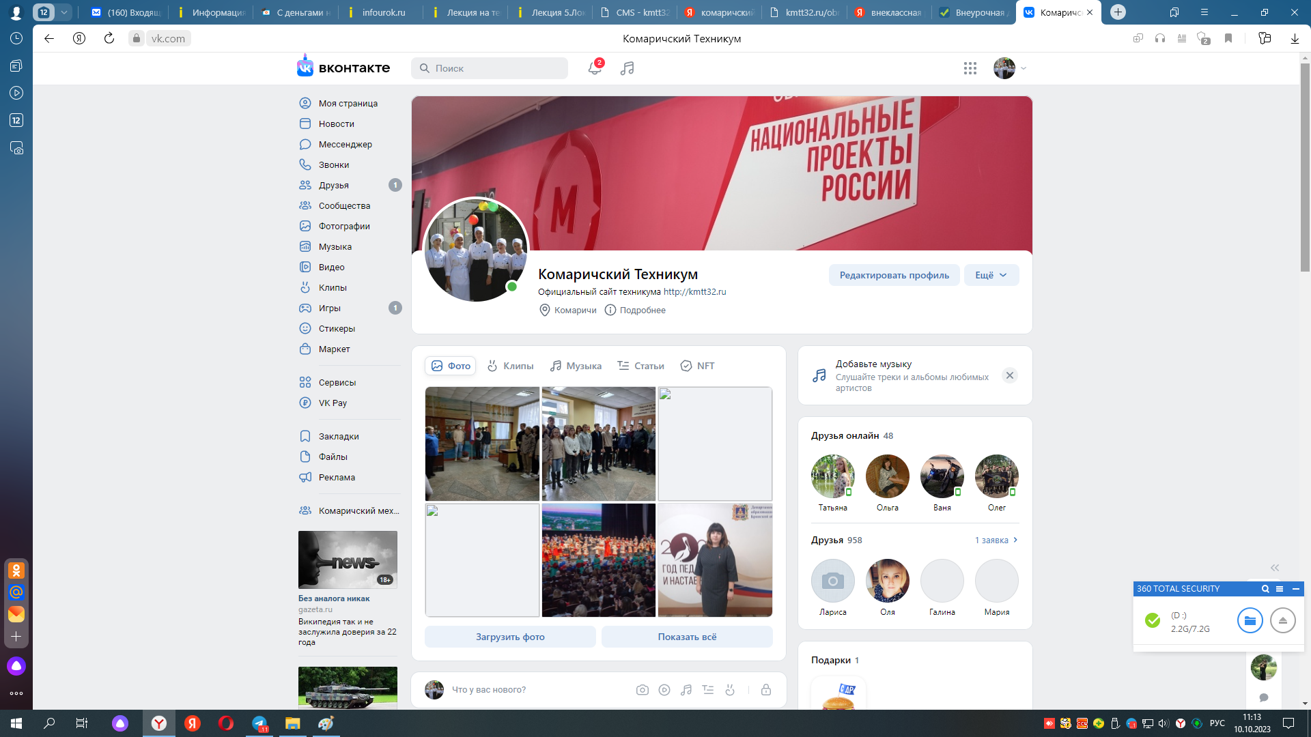This screenshot has width=1311, height=737.
Task: Collapse the side chat panel arrows
Action: 1275,568
